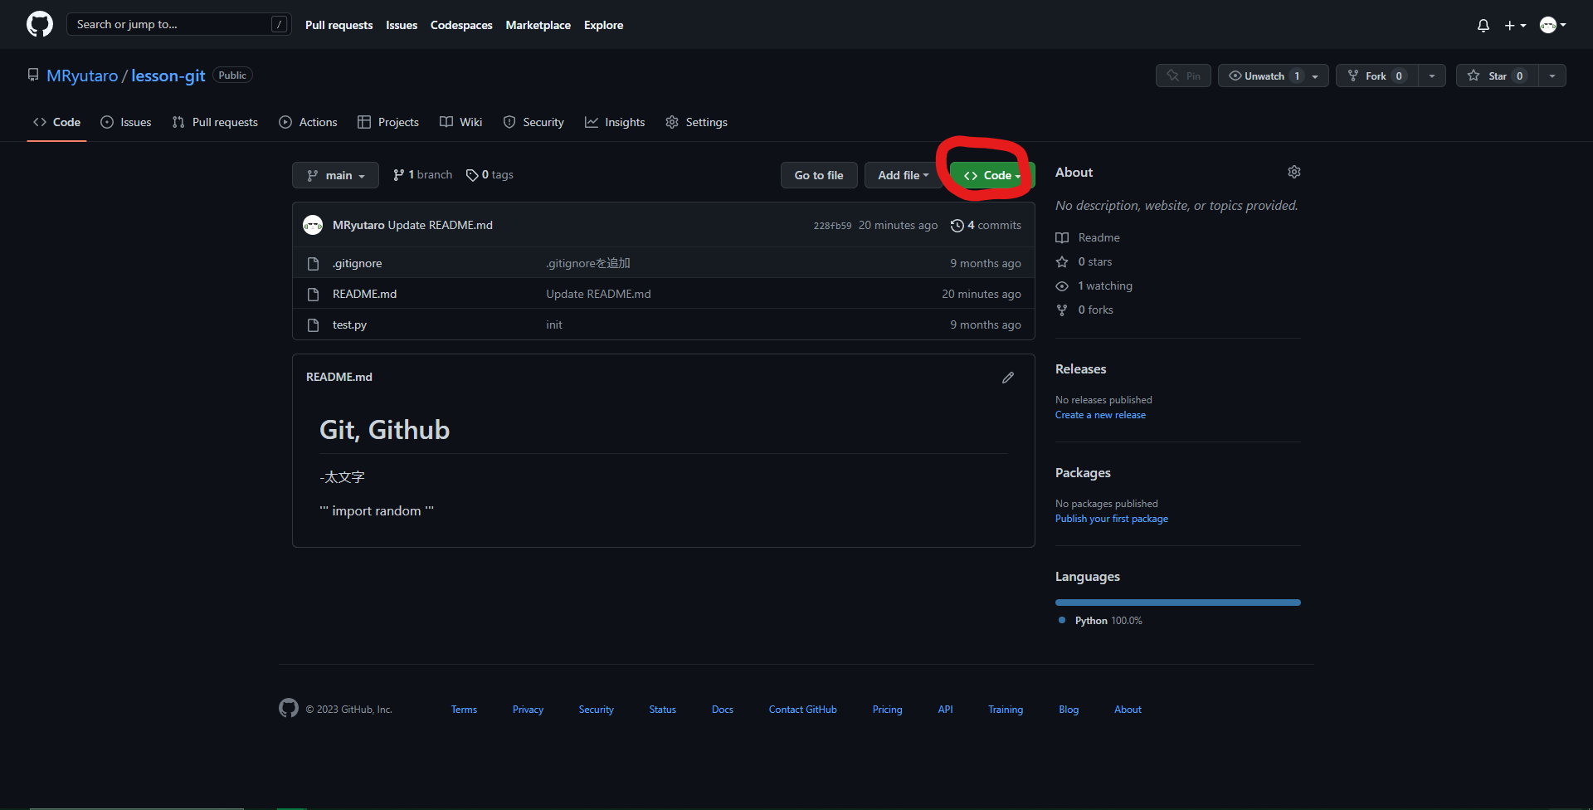Open the GitHub homepage via Octocat logo

40,25
